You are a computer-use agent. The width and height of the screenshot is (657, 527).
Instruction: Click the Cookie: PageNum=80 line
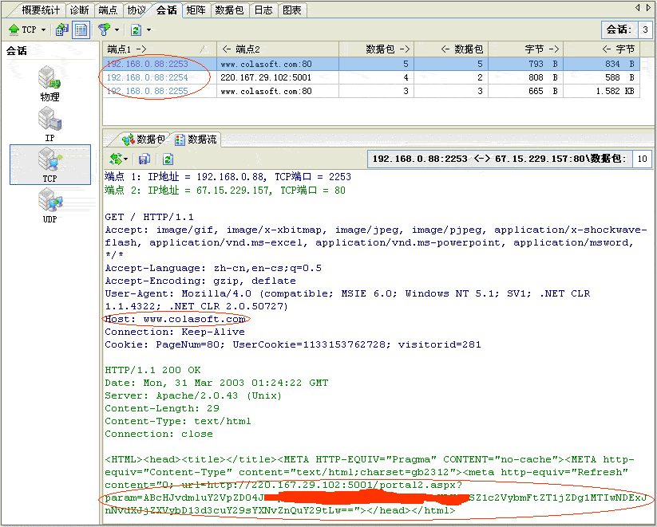[x=293, y=344]
